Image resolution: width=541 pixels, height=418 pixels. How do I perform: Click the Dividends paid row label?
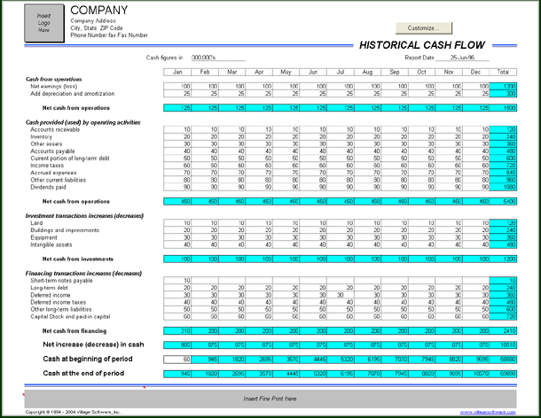(x=48, y=187)
